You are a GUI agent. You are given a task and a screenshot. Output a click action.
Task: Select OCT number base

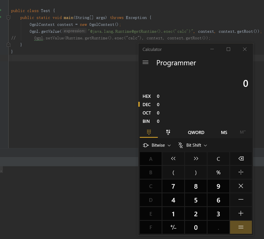pos(147,113)
